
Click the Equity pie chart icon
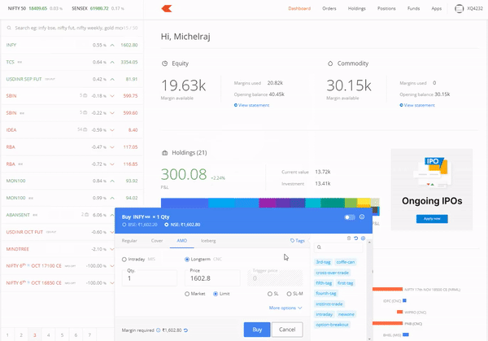pos(164,63)
